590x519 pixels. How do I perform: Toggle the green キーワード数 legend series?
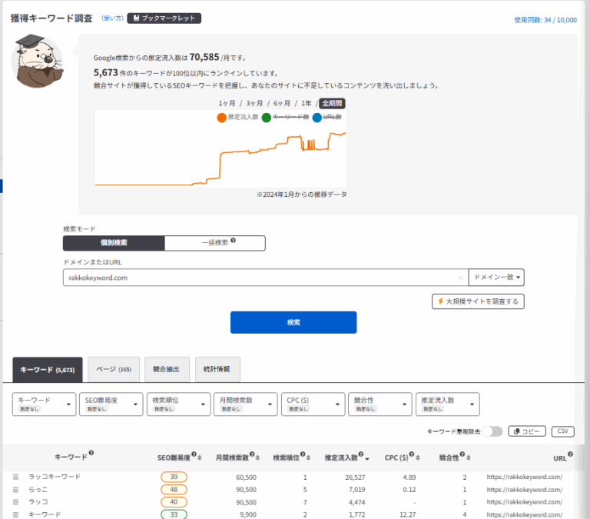286,118
